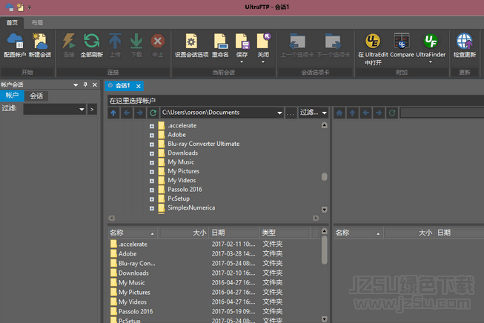Create a new session with 新建会话
Image resolution: width=484 pixels, height=323 pixels.
40,45
